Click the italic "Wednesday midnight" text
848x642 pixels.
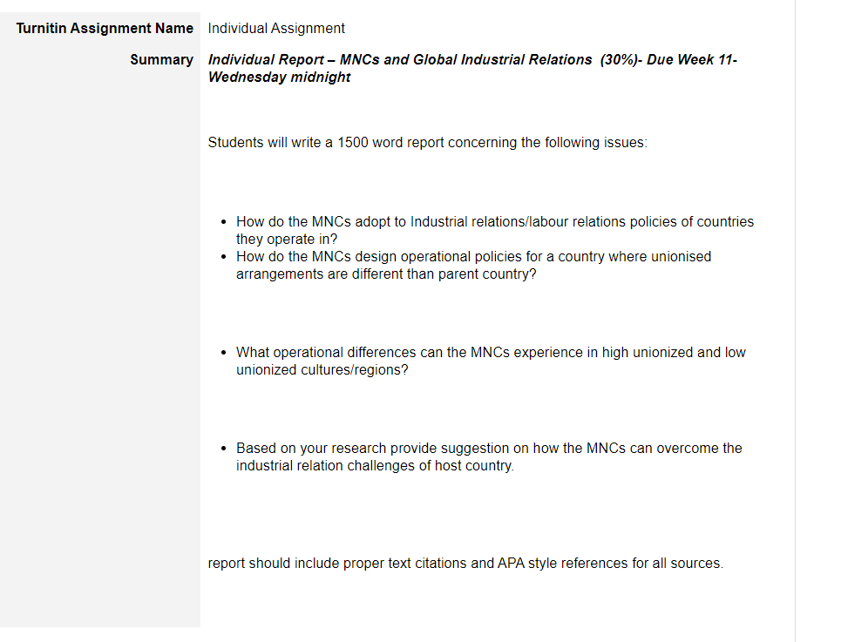tap(279, 77)
